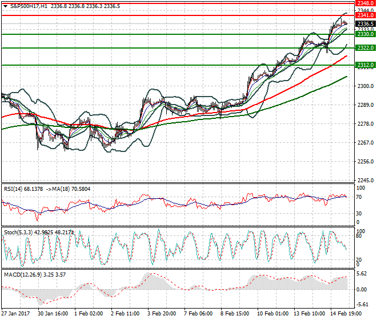Select the 2322.0 green support level label
377x320 pixels.
click(x=366, y=48)
